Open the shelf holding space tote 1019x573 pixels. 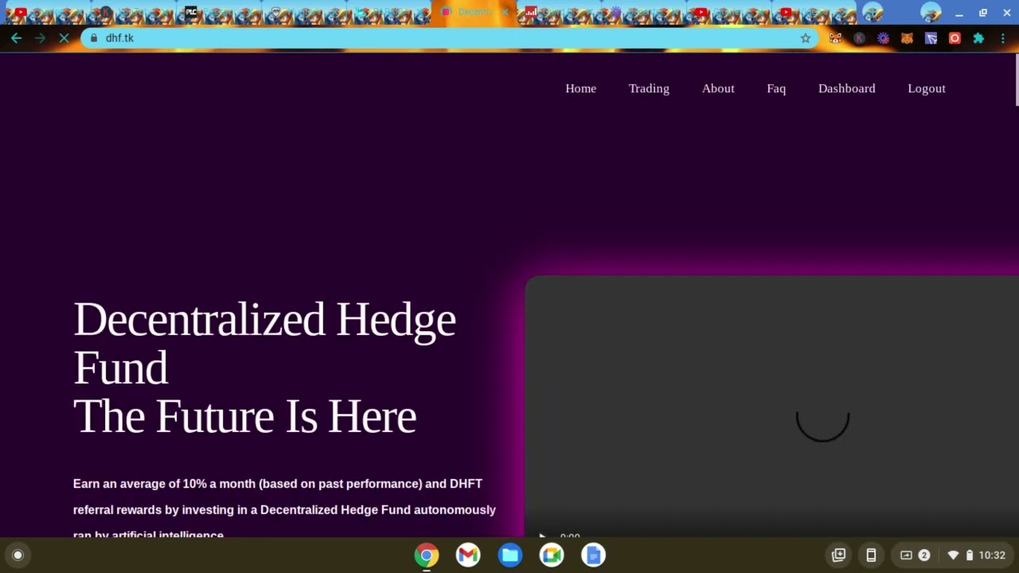pyautogui.click(x=838, y=555)
